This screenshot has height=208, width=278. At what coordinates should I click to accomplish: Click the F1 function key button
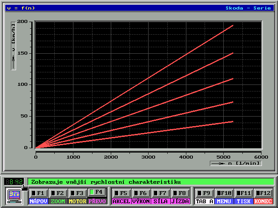tap(39, 193)
